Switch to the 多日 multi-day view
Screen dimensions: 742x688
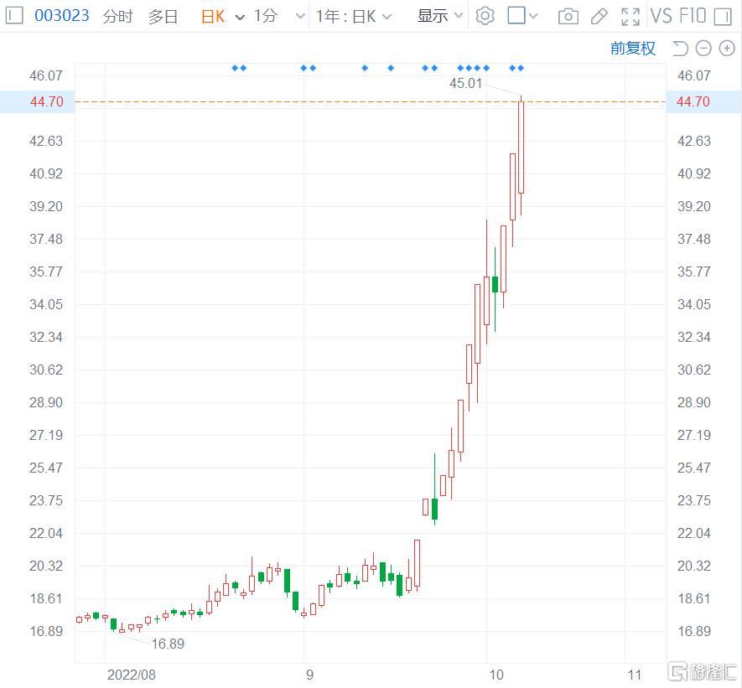163,16
